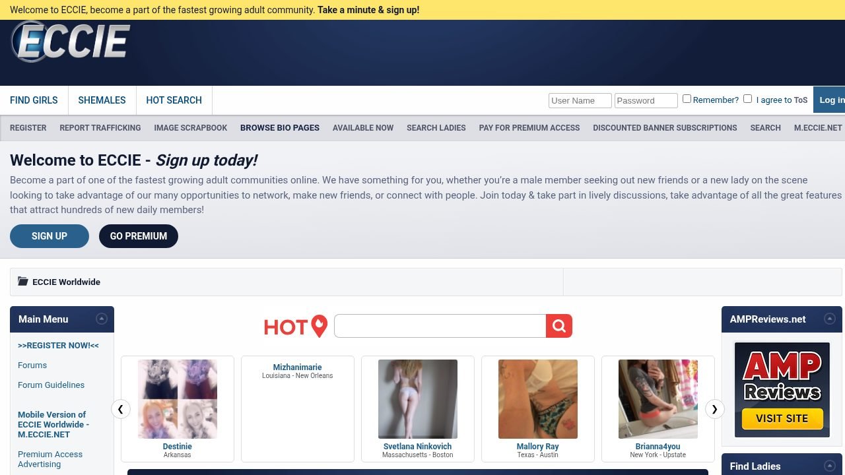Viewport: 845px width, 475px height.
Task: Click the blue SIGN UP button
Action: 50,236
